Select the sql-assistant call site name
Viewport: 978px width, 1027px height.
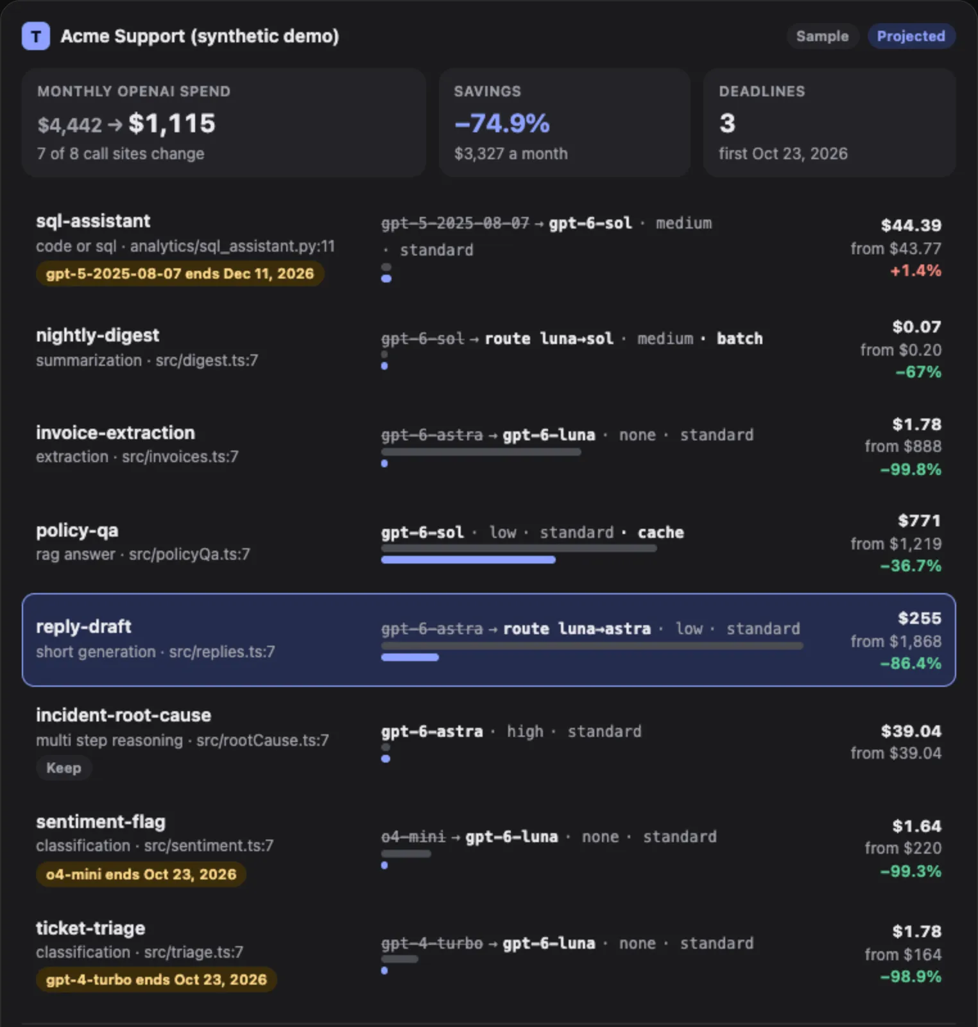point(93,221)
